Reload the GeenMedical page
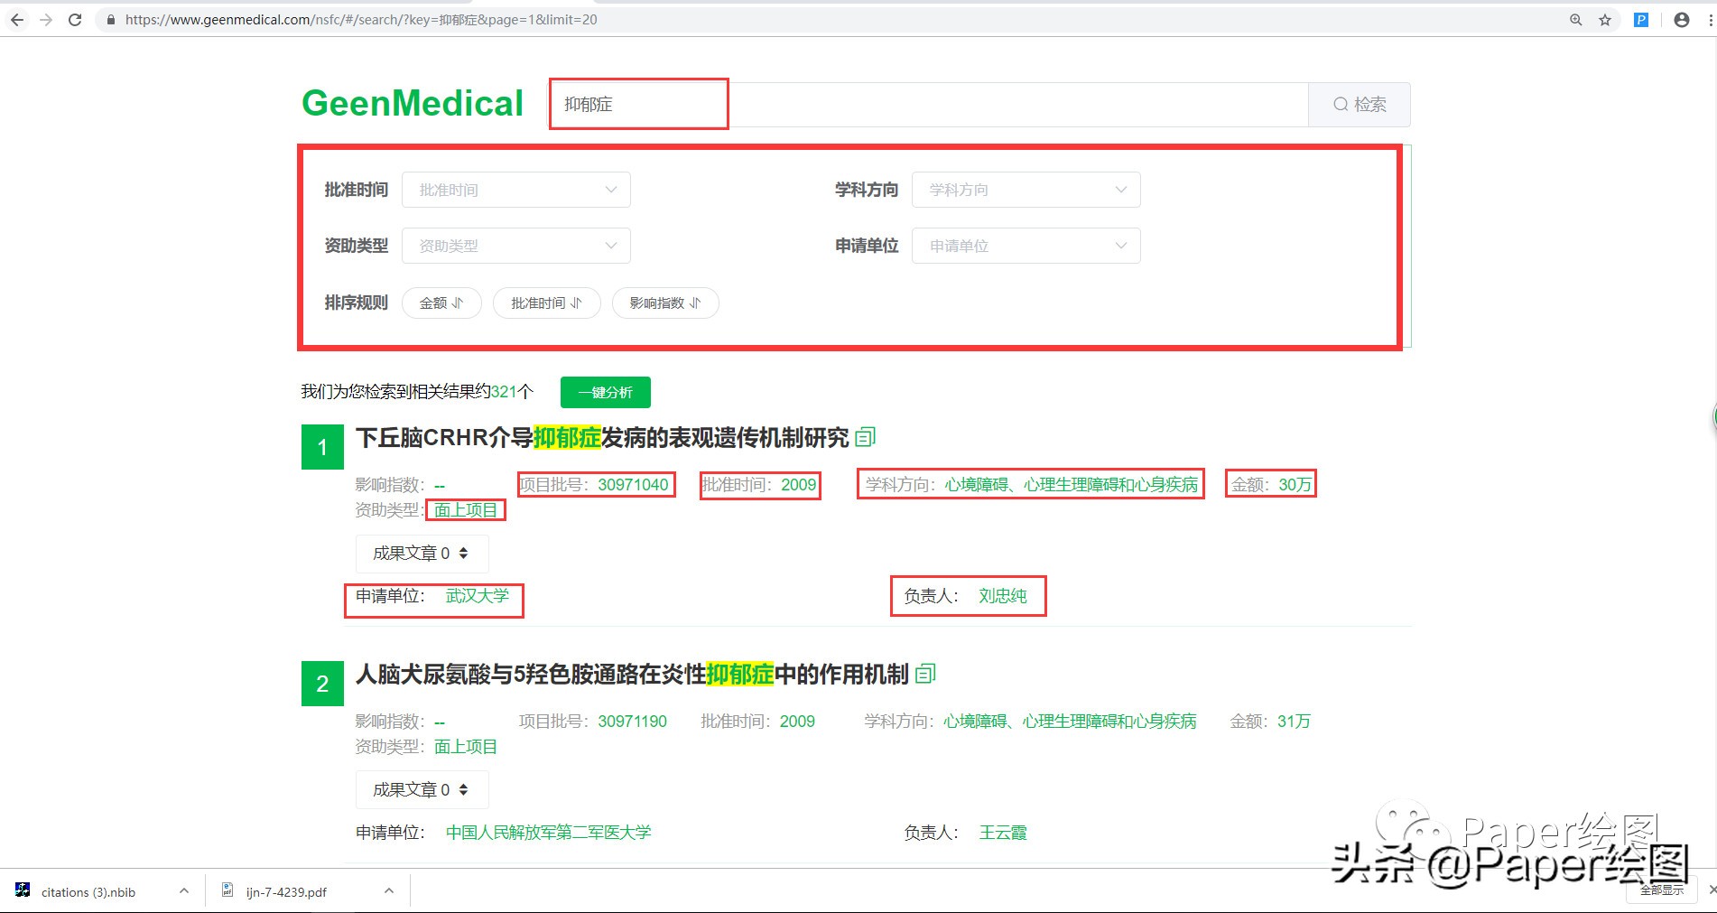1717x913 pixels. coord(75,19)
